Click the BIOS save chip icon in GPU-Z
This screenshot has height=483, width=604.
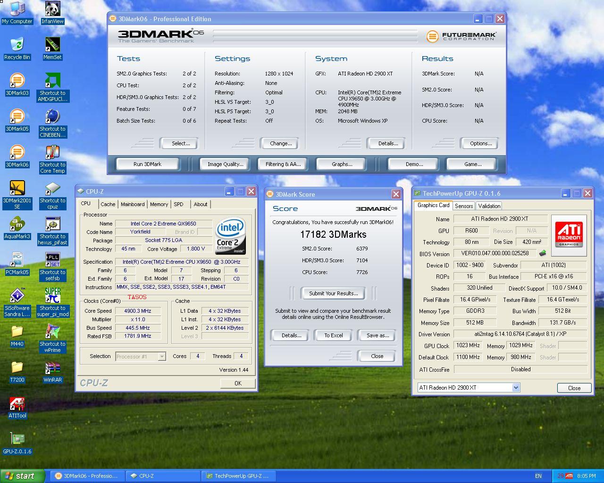[543, 253]
